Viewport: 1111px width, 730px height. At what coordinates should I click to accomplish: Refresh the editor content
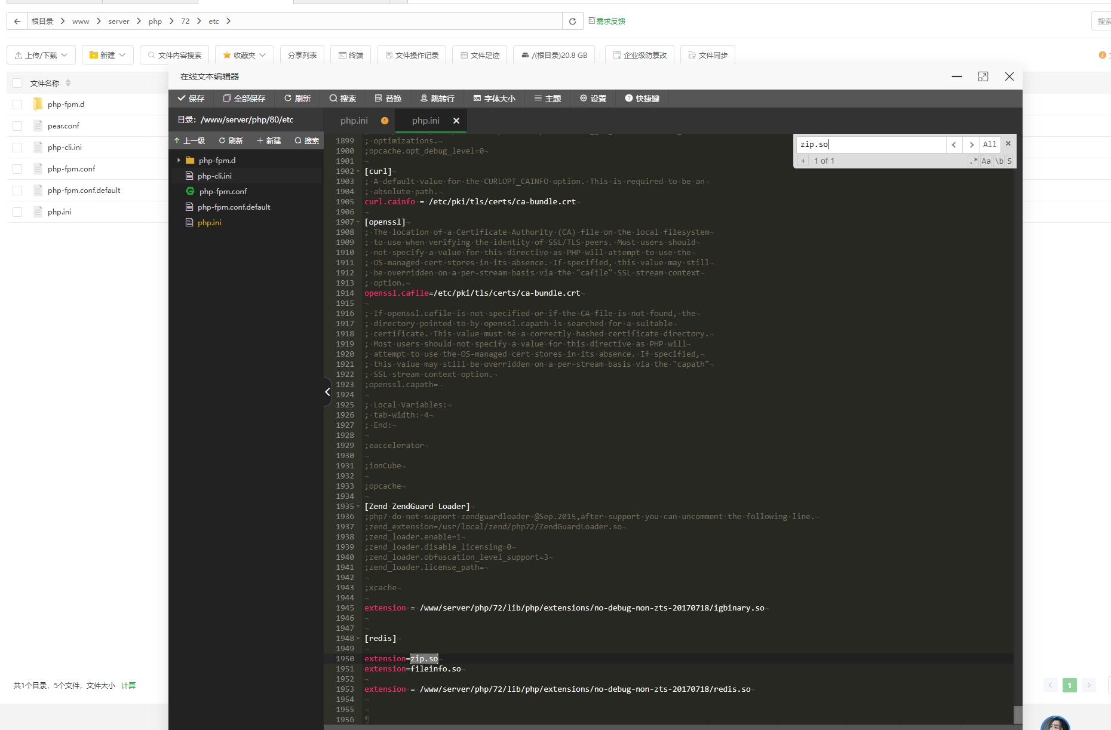[297, 99]
